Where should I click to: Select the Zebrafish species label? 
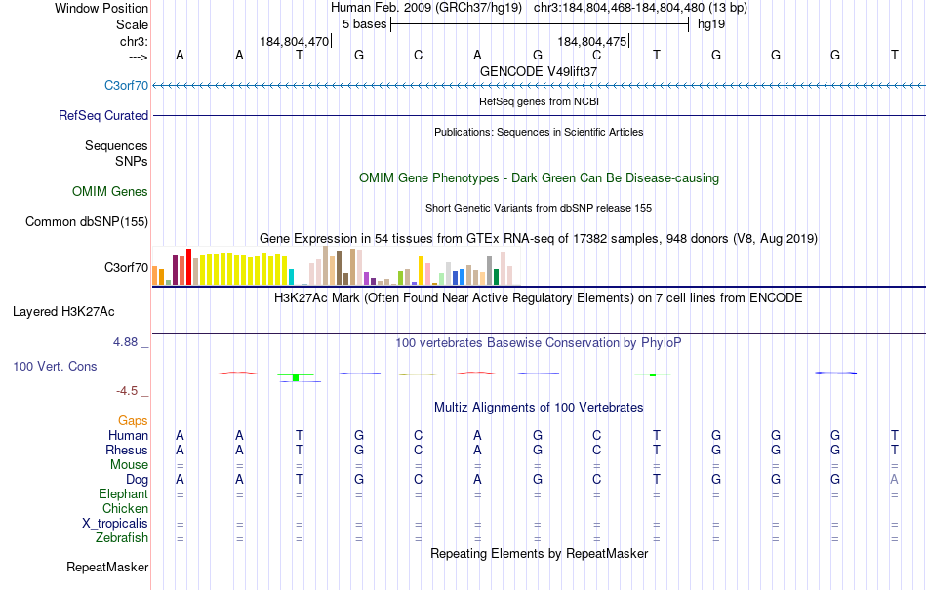pos(122,538)
